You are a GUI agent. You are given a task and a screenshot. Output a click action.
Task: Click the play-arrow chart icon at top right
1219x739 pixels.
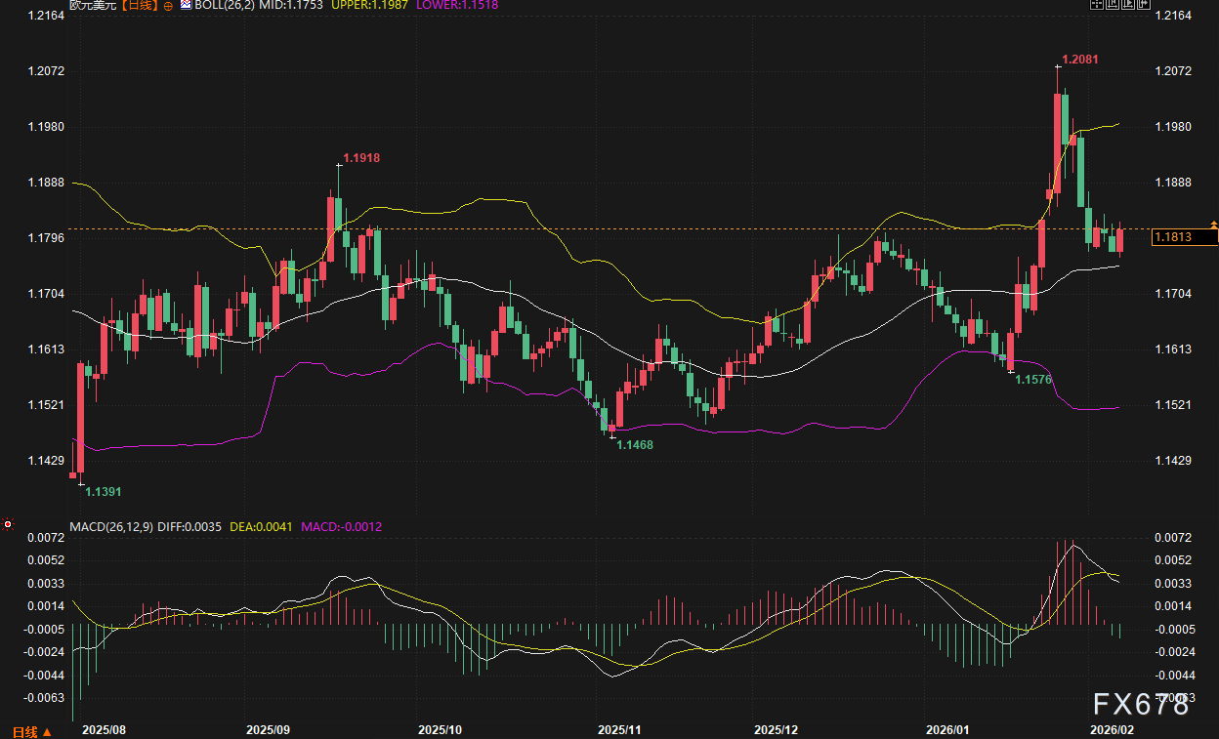tap(1127, 5)
